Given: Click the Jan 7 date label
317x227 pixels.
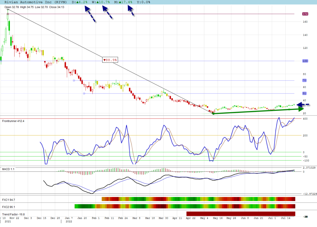Looking at the screenshot, I should [69, 218].
